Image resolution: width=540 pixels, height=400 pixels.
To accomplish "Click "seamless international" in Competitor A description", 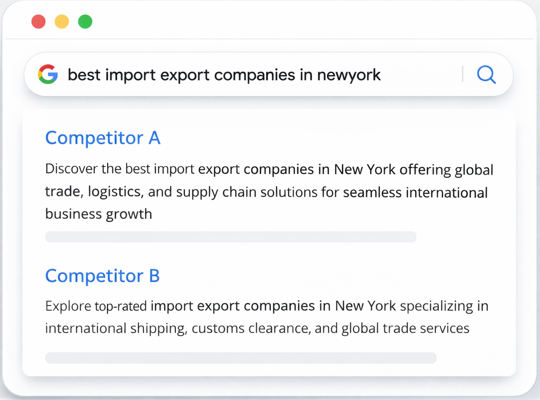I will coord(415,192).
